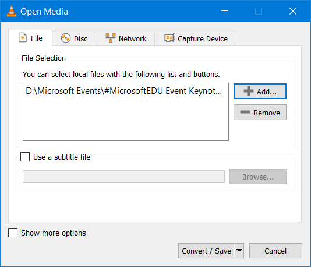Close the Open Media window
311x267 pixels.
(x=293, y=11)
